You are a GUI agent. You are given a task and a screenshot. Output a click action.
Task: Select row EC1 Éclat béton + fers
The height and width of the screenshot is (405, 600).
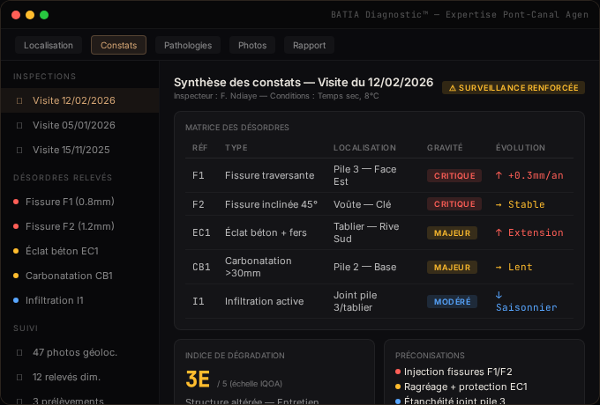tap(379, 232)
